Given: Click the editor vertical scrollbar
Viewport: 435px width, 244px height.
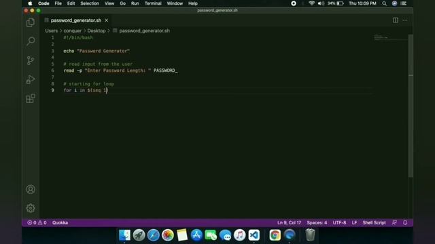Looking at the screenshot, I should coord(411,105).
